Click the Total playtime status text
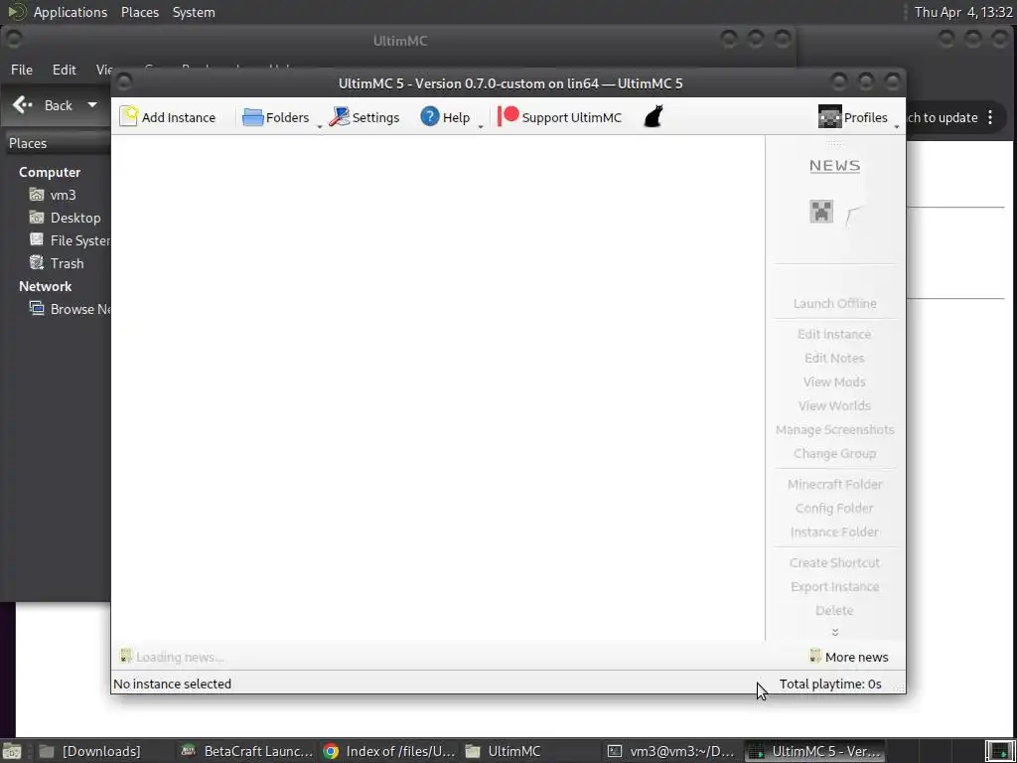Image resolution: width=1017 pixels, height=763 pixels. pyautogui.click(x=830, y=684)
